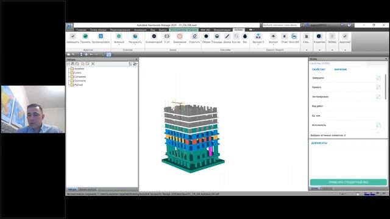The width and height of the screenshot is (390, 219).
Task: Open dropdown arrow under Зеленый
Action: 119,44
